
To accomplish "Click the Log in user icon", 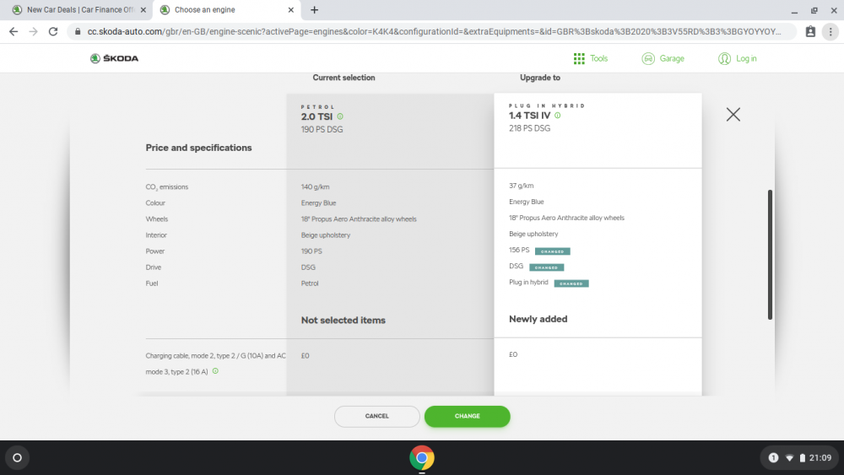I will pyautogui.click(x=724, y=58).
